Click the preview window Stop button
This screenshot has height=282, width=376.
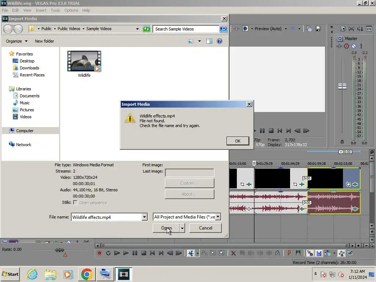coord(271,131)
